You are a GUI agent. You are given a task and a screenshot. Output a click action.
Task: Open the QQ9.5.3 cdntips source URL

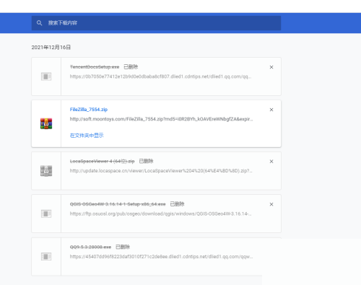[x=161, y=257]
